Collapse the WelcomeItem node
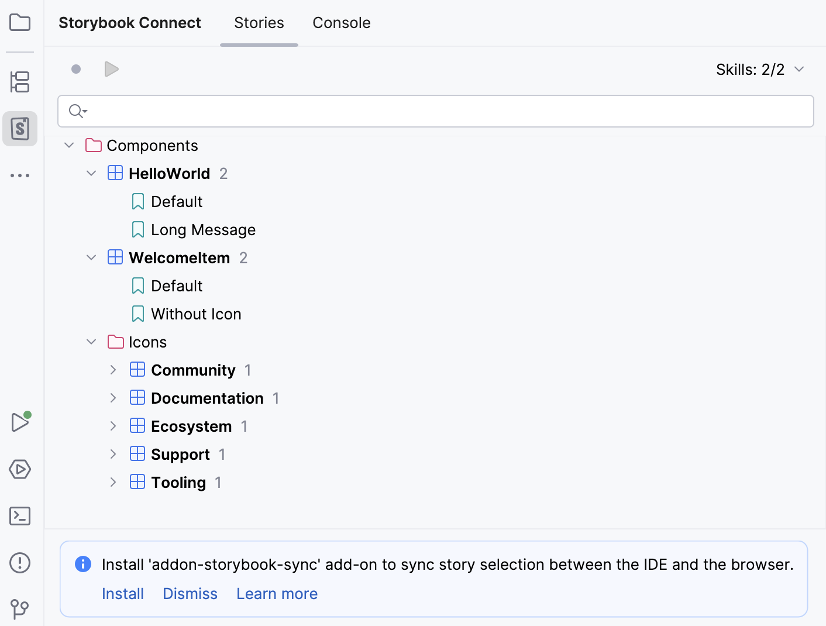Image resolution: width=826 pixels, height=626 pixels. (91, 257)
